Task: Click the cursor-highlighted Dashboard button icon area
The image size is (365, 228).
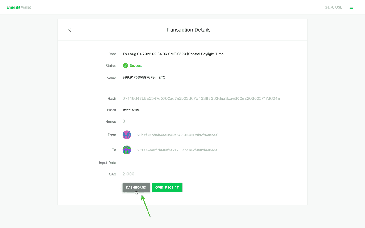Action: (136, 192)
